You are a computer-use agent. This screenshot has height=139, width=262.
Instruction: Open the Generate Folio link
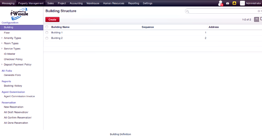[x=12, y=75]
